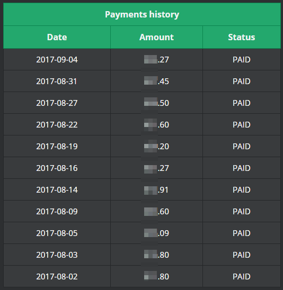Select the Amount column header
The height and width of the screenshot is (290, 283).
(156, 37)
